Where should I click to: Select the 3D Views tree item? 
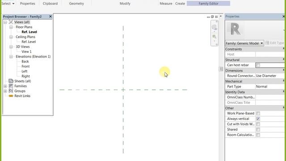tap(23, 47)
